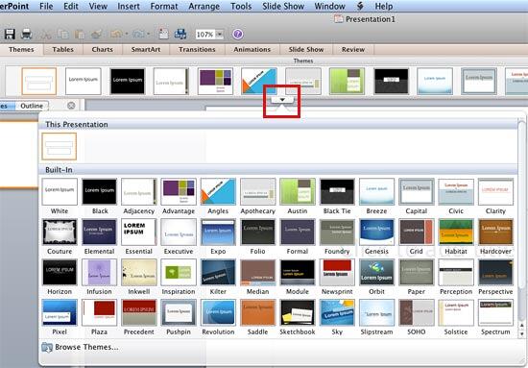528x368 pixels.
Task: Open the Help menu
Action: [384, 6]
